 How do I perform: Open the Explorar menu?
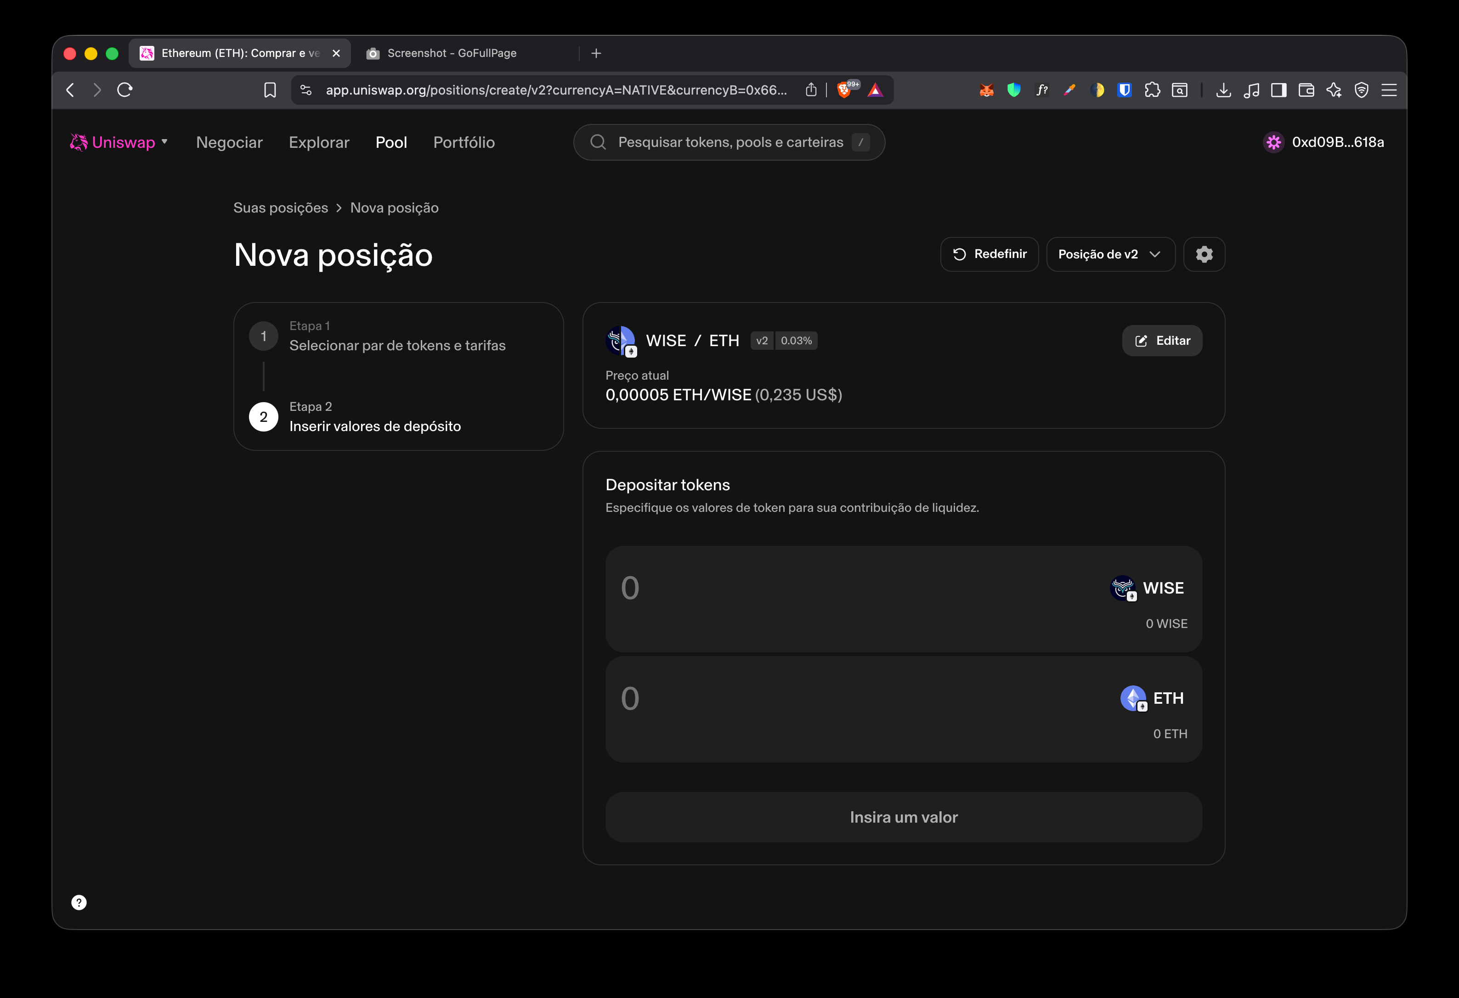319,142
